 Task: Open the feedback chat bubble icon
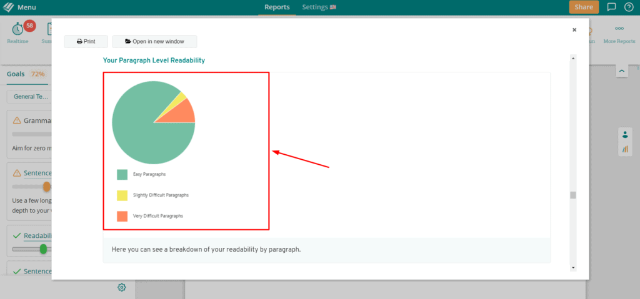click(x=611, y=7)
